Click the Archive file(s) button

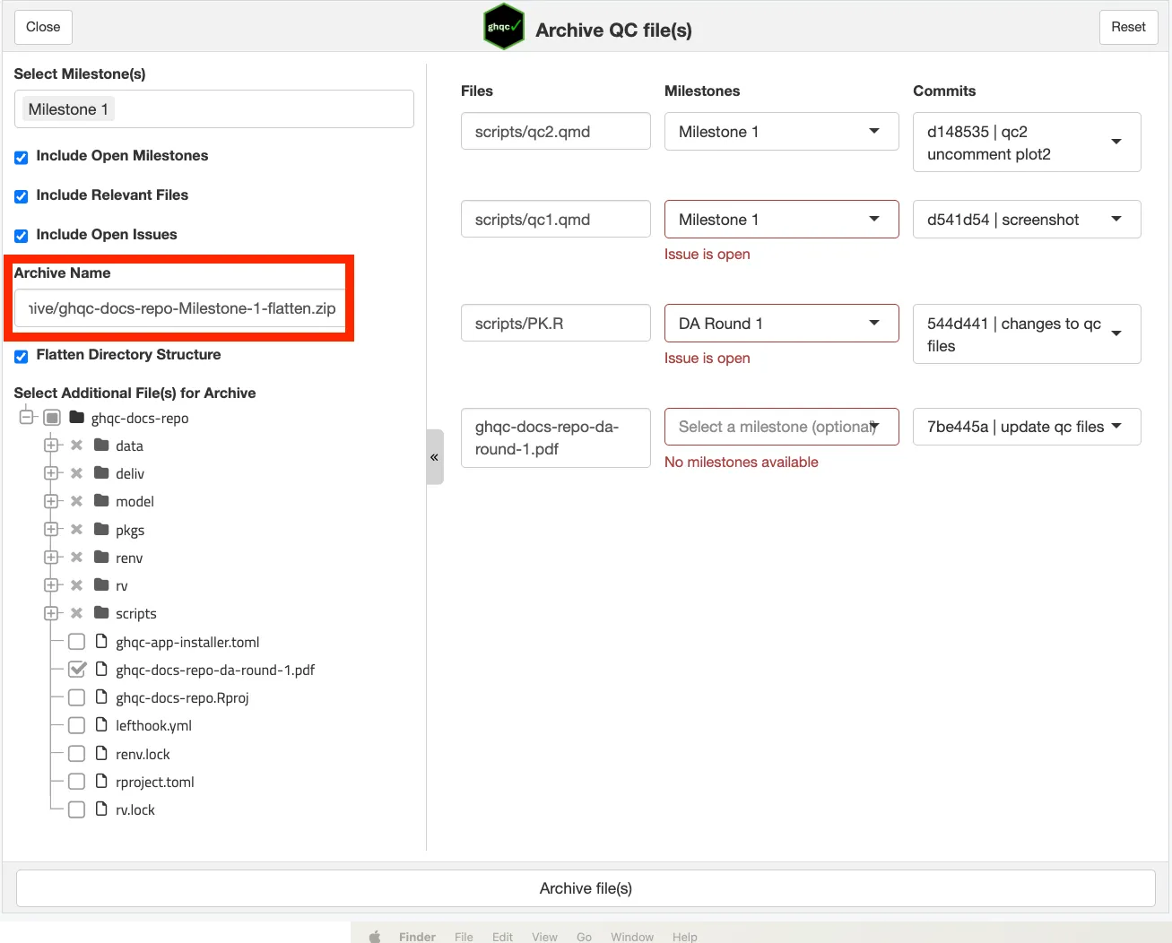click(586, 888)
